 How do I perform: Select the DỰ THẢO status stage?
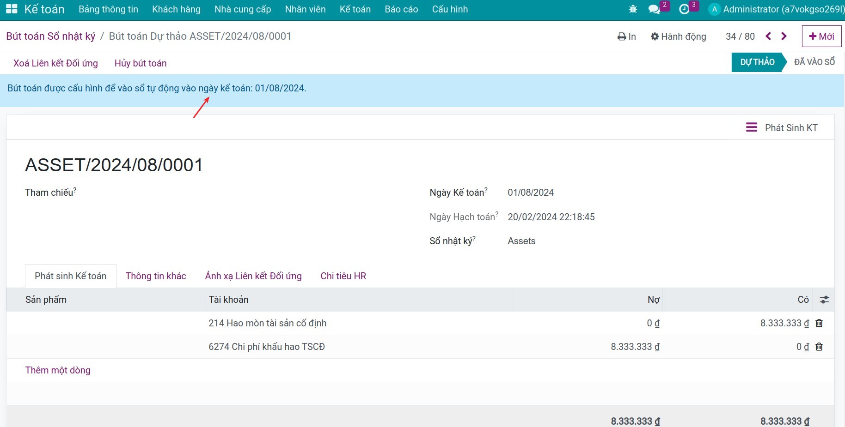pos(757,62)
